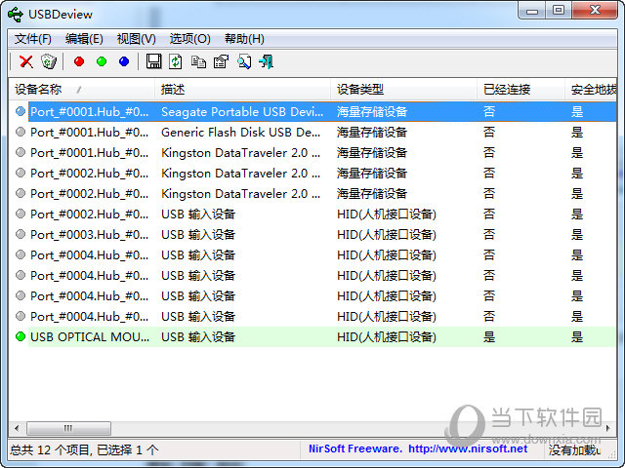Click the green arrows refresh icon

click(x=176, y=61)
